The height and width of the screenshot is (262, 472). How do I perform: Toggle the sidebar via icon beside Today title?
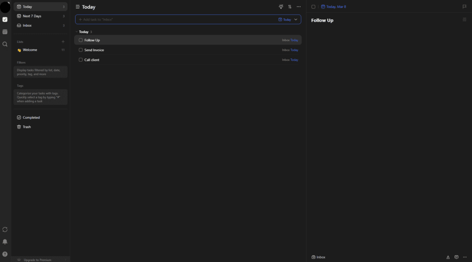click(x=77, y=6)
